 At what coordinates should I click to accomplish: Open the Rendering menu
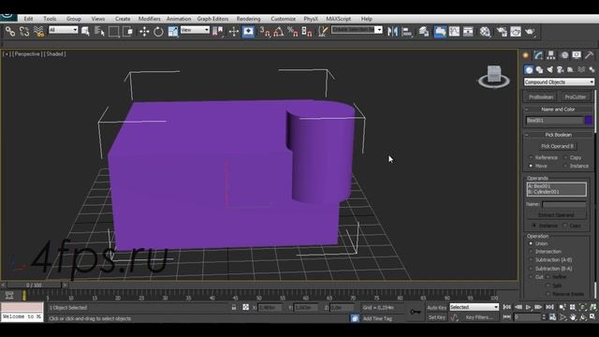click(x=248, y=19)
